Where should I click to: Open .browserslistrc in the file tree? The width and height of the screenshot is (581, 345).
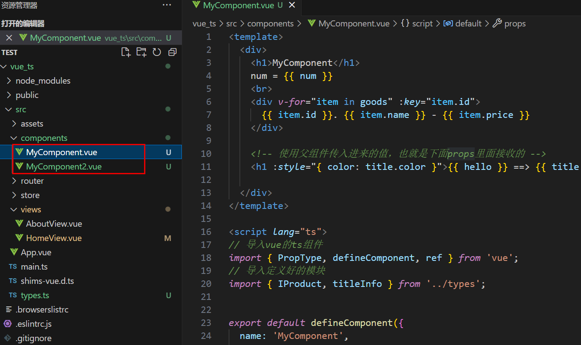click(x=91, y=309)
